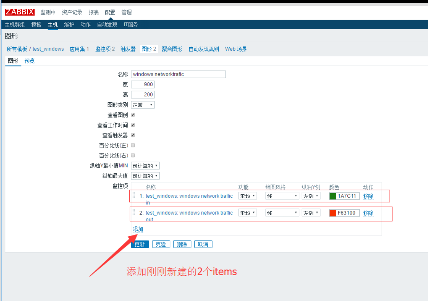This screenshot has height=301, width=428.
Task: Open the 图形 2 link
Action: pyautogui.click(x=149, y=49)
